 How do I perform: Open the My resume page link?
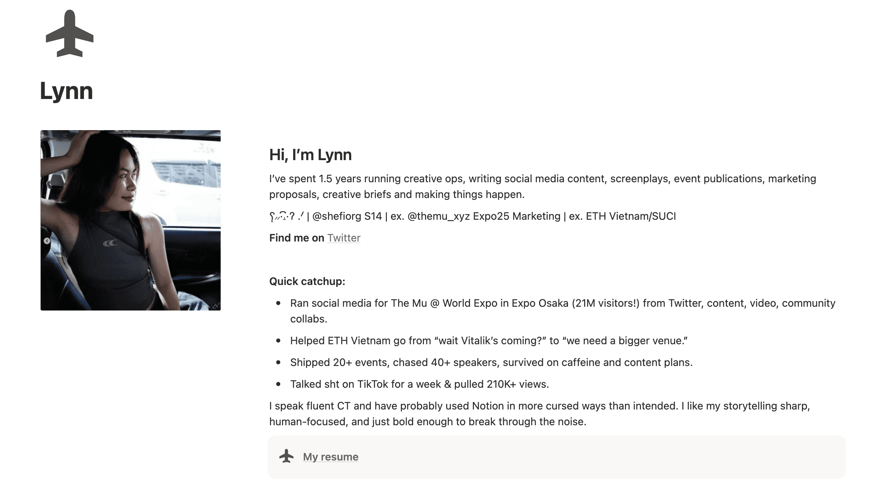(330, 457)
